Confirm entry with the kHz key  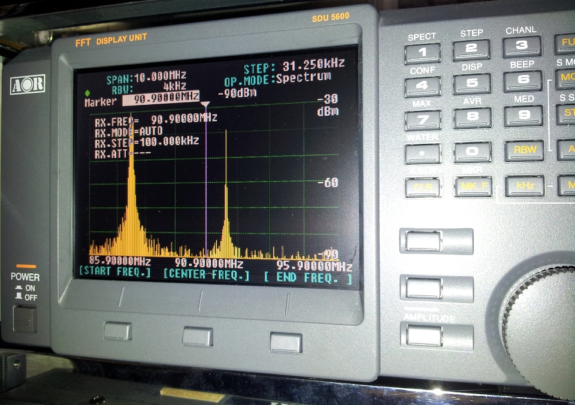pyautogui.click(x=525, y=186)
